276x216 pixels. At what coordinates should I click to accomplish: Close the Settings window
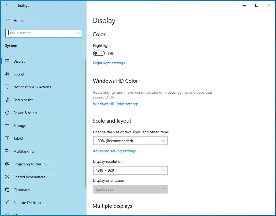coord(269,5)
